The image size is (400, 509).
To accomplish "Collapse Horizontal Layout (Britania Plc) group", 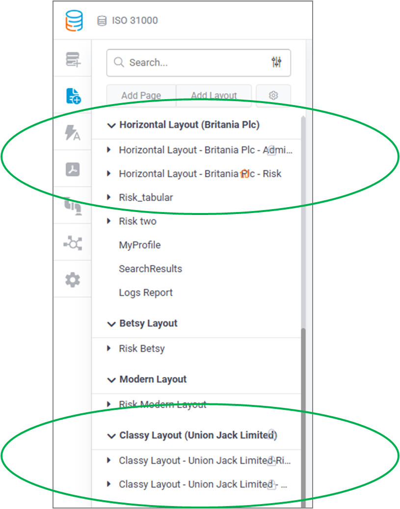I will [x=111, y=125].
